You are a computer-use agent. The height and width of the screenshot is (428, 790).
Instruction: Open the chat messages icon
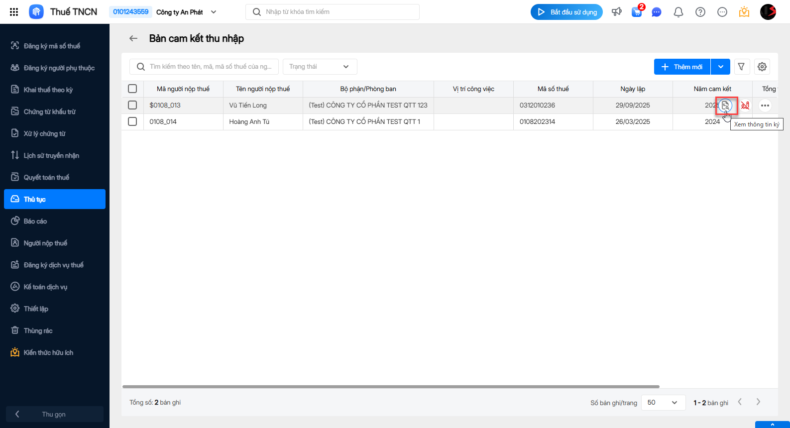[x=657, y=12]
